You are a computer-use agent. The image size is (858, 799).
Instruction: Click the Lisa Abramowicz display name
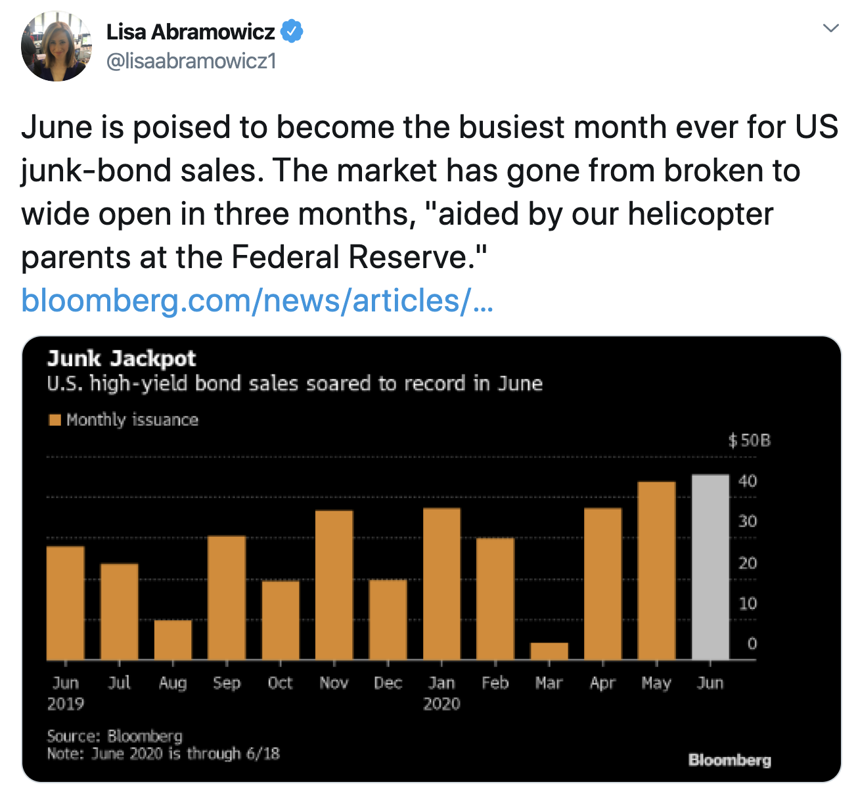pos(191,32)
